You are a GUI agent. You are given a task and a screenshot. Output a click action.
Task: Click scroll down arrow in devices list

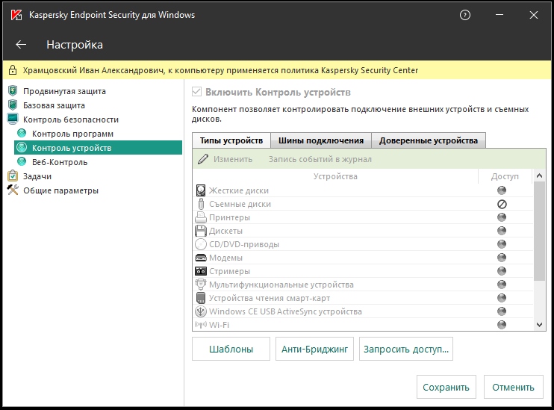pos(541,325)
